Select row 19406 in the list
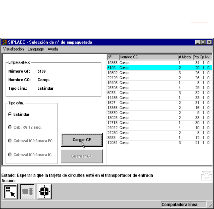The width and height of the screenshot is (214, 209). click(x=159, y=83)
